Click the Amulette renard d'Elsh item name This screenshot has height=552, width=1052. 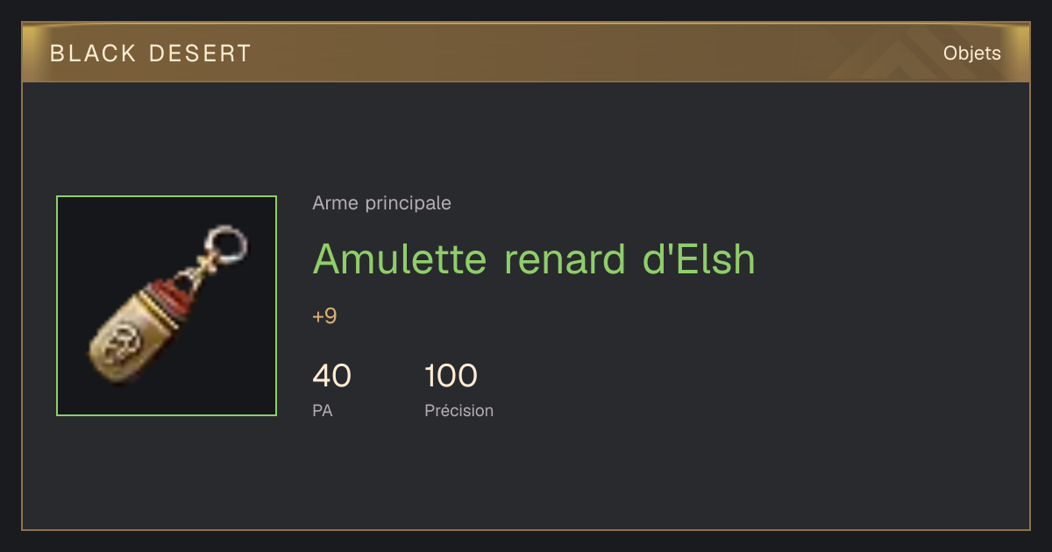[x=534, y=258]
